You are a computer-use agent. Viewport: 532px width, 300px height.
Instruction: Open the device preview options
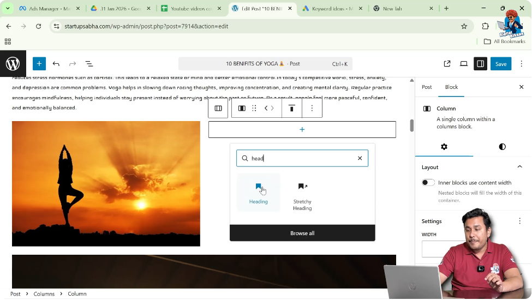(x=463, y=64)
